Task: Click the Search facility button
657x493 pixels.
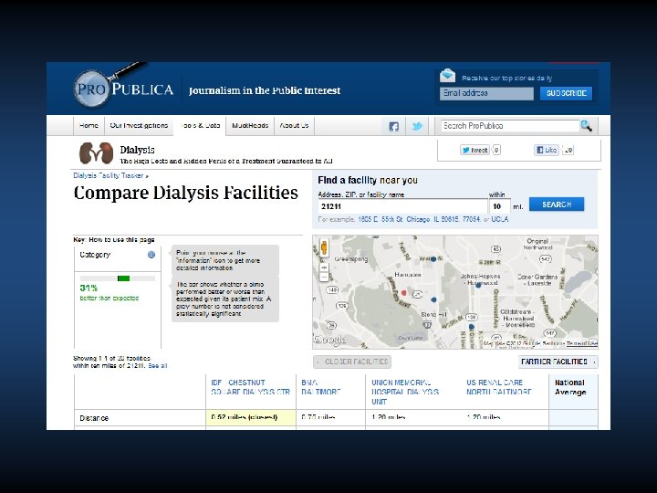Action: pos(557,205)
